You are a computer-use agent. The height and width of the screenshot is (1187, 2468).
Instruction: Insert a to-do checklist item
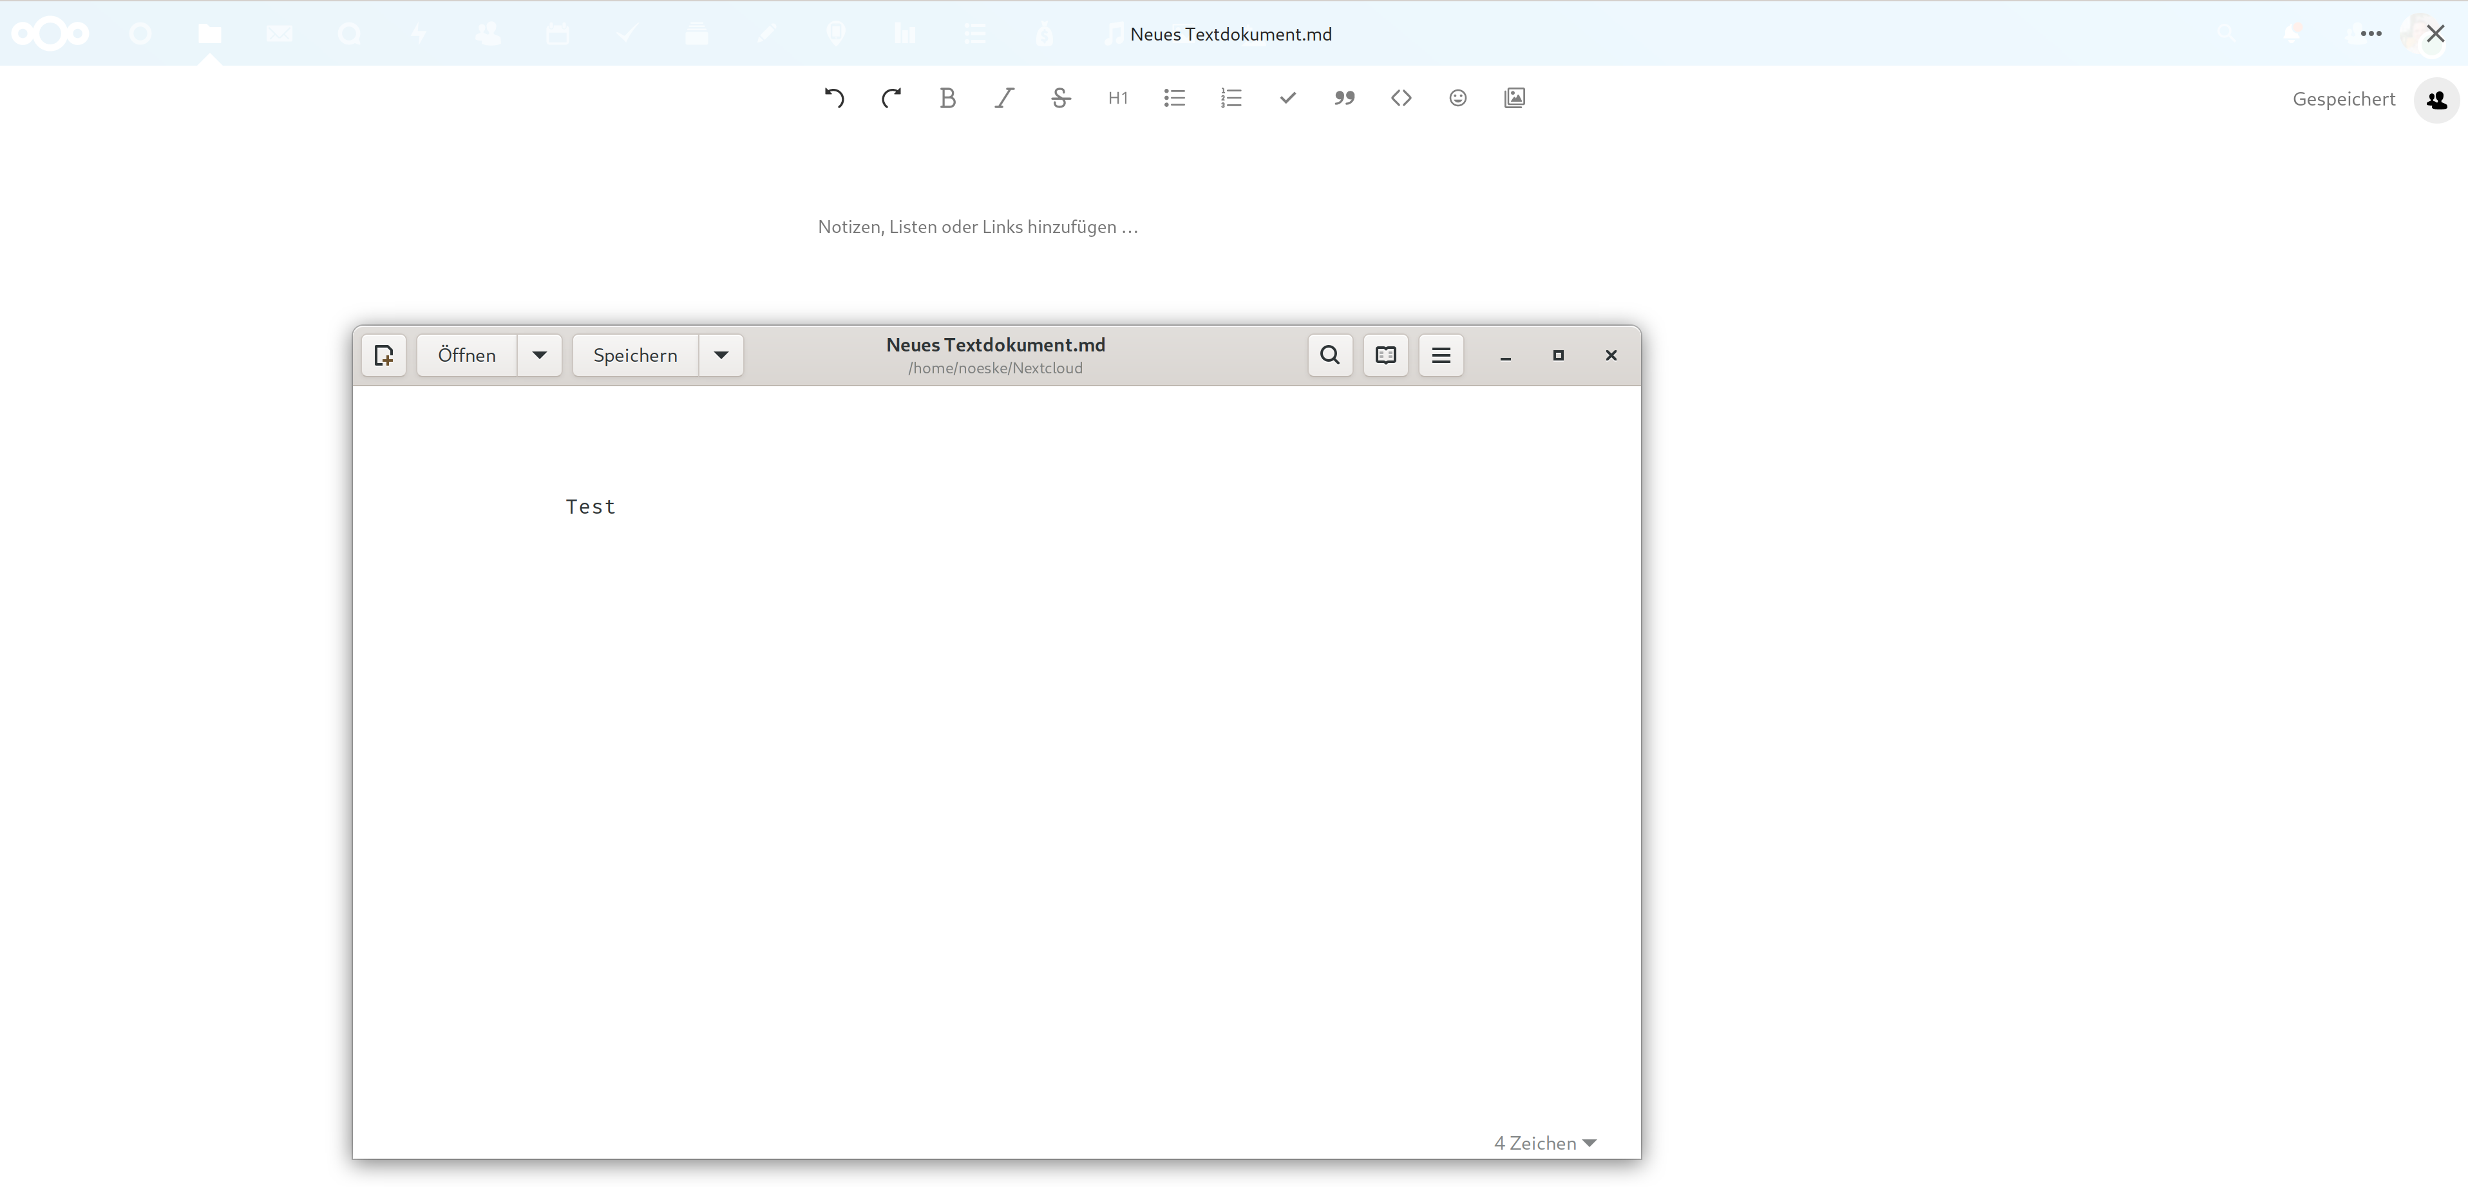pos(1287,98)
